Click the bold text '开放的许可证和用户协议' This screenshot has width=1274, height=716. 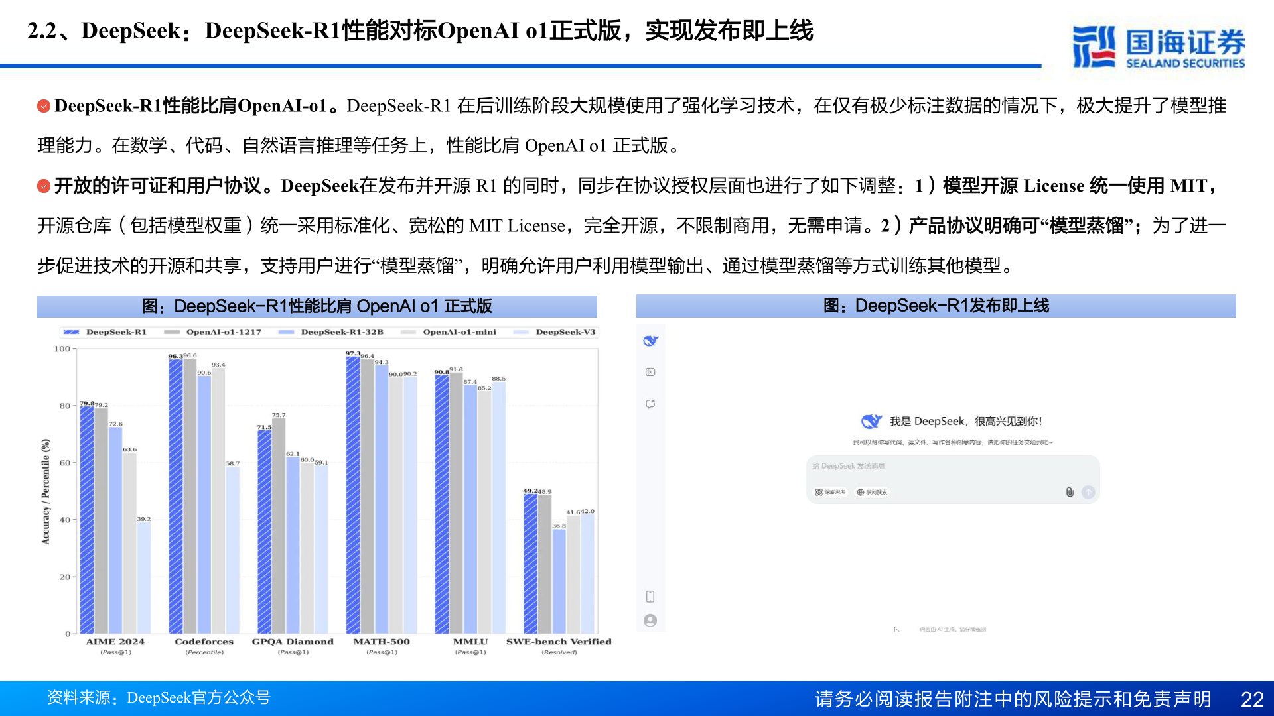158,186
